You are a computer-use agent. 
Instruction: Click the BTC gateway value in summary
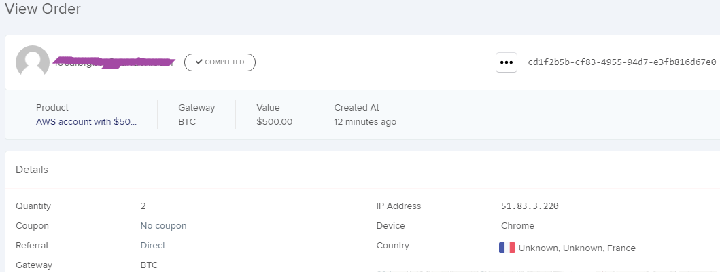[x=187, y=122]
